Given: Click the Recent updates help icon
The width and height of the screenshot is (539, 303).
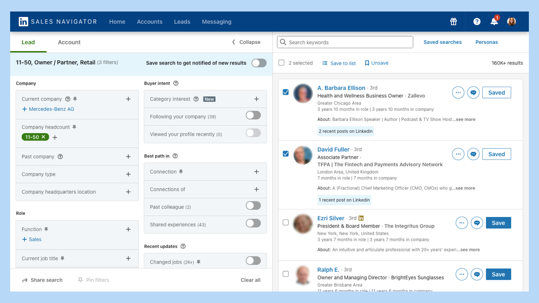Looking at the screenshot, I should (x=183, y=246).
